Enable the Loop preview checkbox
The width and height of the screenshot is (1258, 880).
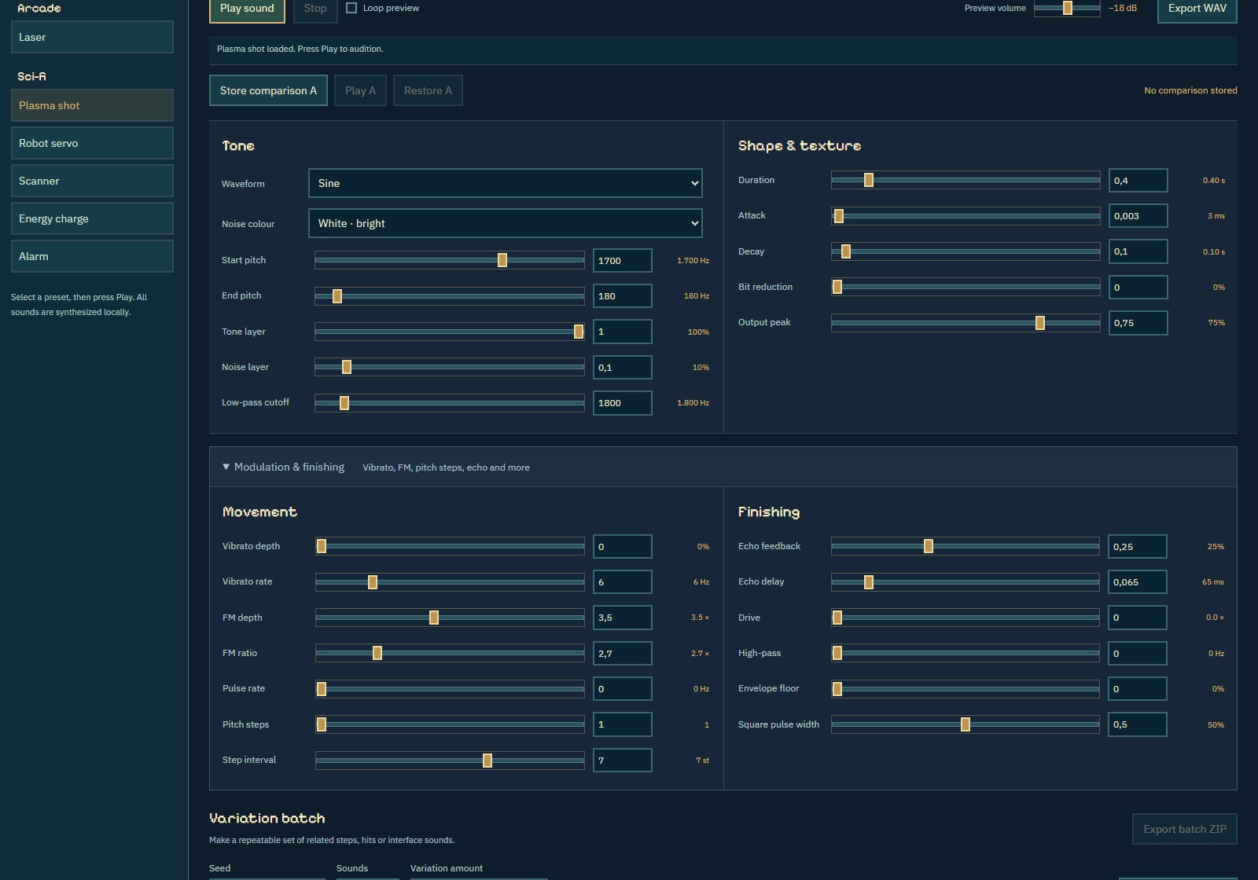coord(351,8)
